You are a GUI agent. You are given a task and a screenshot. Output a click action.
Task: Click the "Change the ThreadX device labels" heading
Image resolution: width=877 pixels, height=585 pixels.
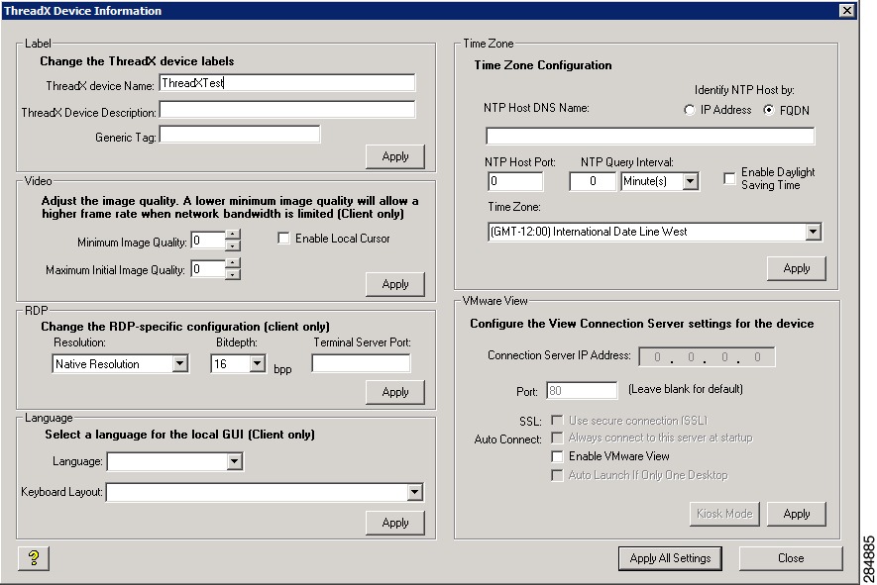click(137, 61)
